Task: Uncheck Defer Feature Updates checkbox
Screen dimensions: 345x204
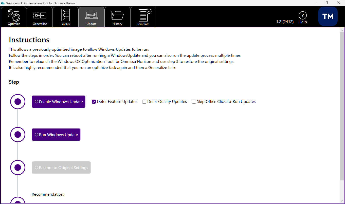Action: (x=94, y=102)
